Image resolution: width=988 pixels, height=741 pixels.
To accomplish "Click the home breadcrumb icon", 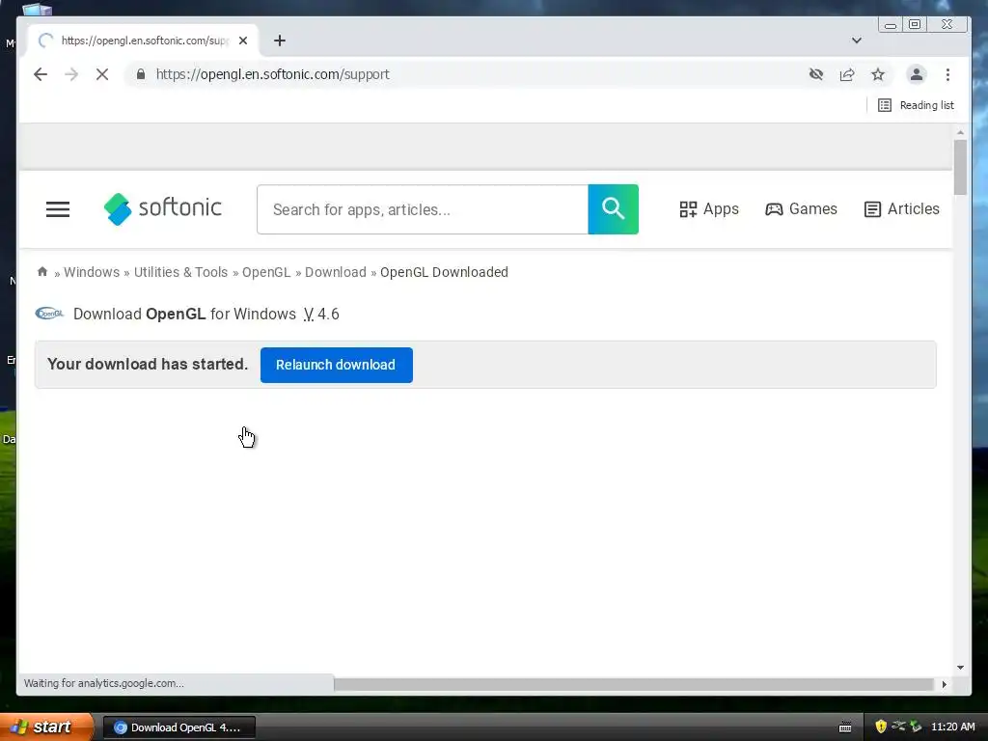I will [42, 271].
